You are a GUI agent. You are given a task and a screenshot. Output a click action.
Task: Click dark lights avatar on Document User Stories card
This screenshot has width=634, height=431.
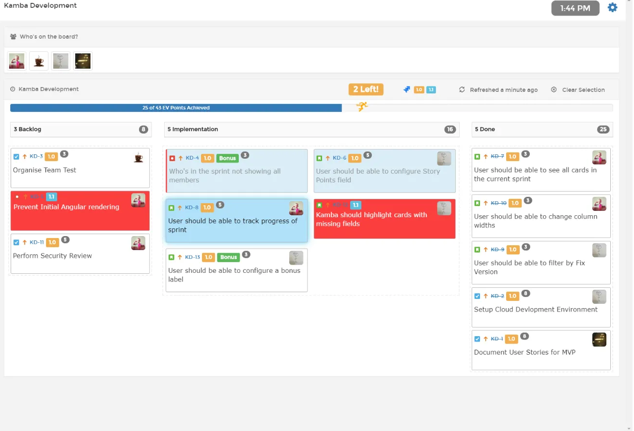tap(599, 340)
